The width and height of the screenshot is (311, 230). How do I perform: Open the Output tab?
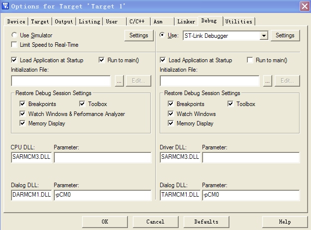tap(64, 21)
